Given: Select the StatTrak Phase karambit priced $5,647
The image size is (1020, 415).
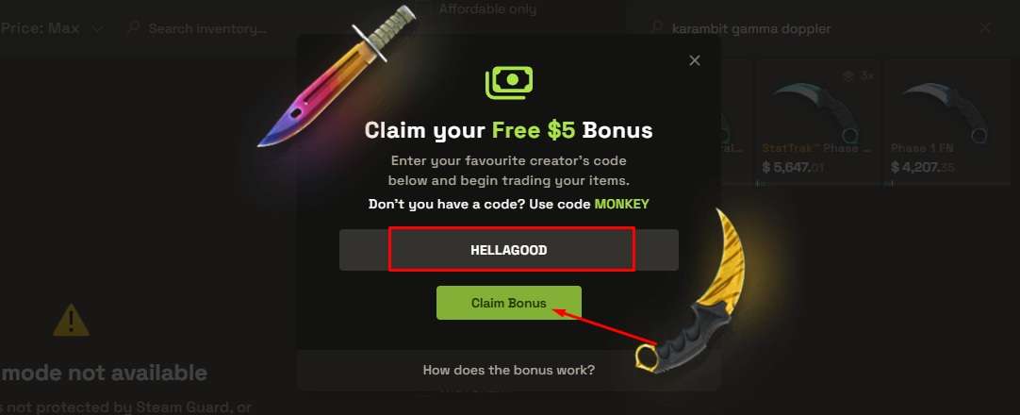Looking at the screenshot, I should pos(817,123).
